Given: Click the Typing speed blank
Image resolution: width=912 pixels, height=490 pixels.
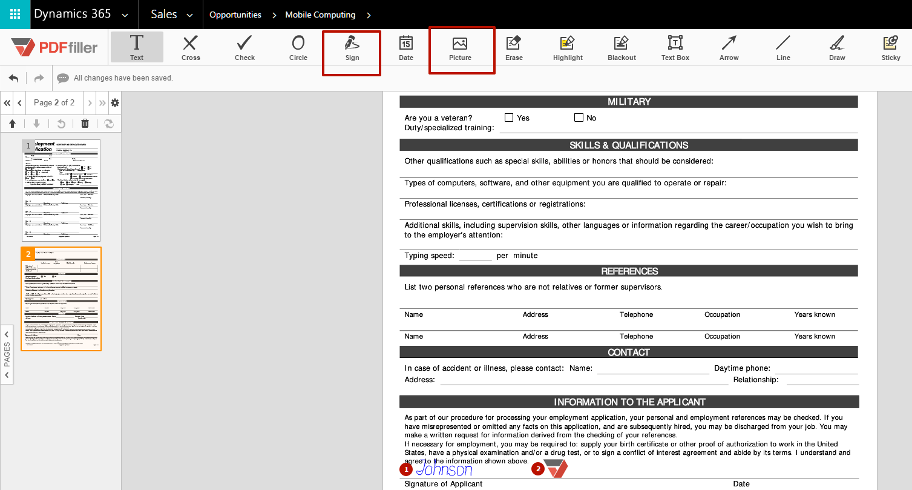Looking at the screenshot, I should pos(476,256).
